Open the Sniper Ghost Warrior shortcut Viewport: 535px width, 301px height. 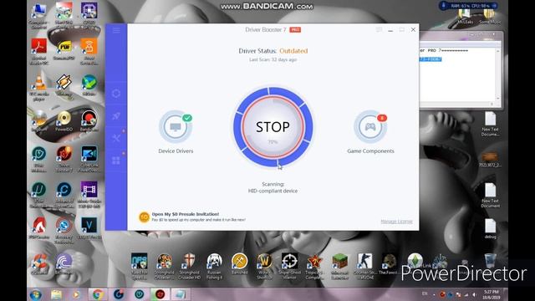[290, 266]
